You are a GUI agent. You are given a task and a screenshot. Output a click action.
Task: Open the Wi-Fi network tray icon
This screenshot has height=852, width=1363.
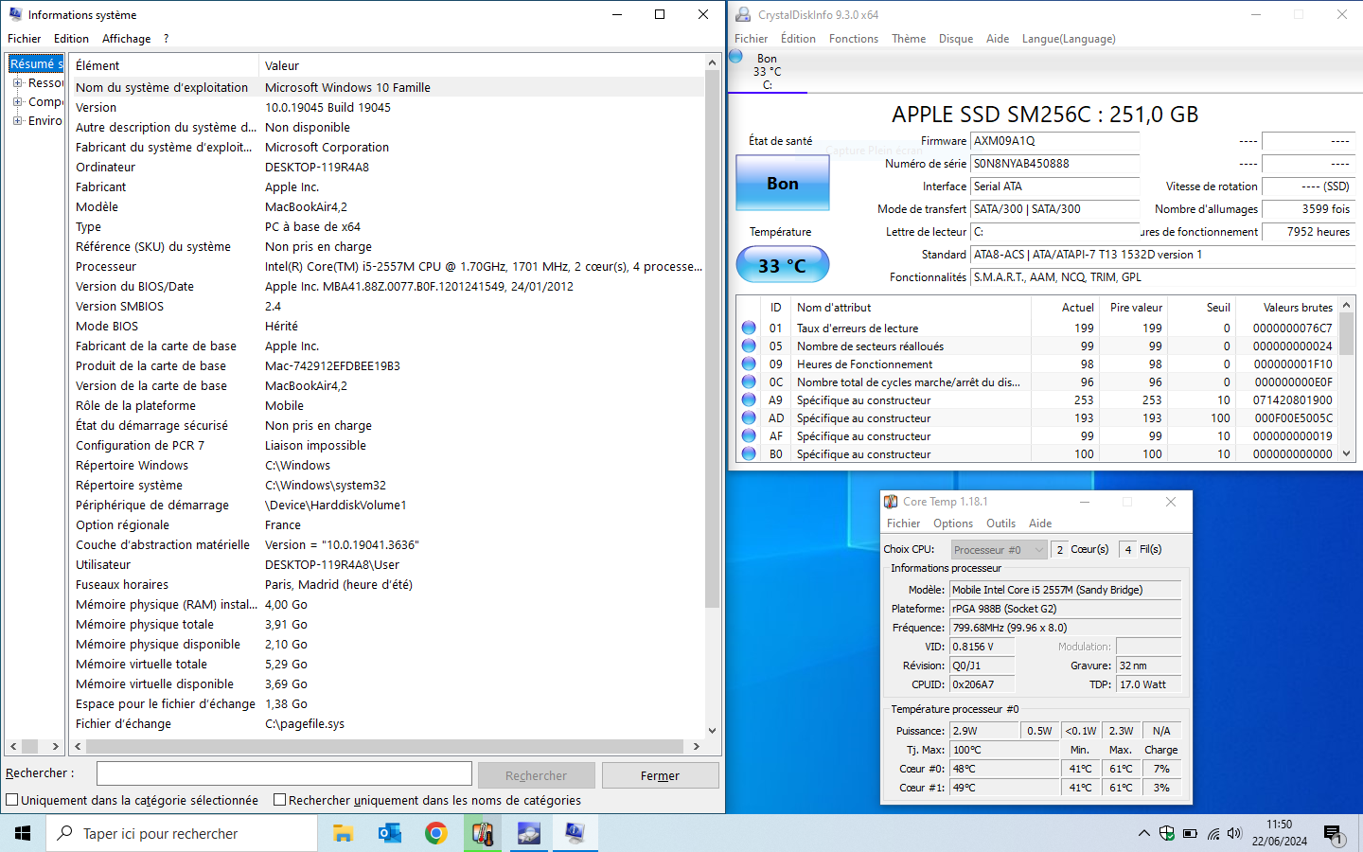click(1213, 834)
